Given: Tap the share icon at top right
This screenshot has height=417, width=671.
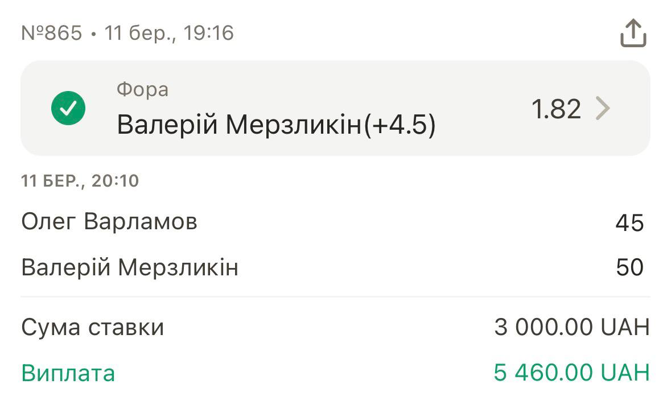Looking at the screenshot, I should [x=633, y=34].
